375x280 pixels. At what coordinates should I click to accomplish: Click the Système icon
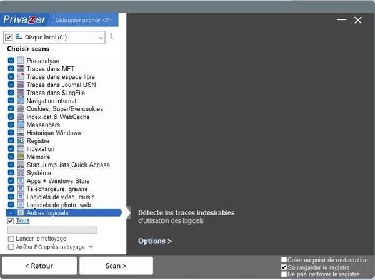(x=21, y=173)
